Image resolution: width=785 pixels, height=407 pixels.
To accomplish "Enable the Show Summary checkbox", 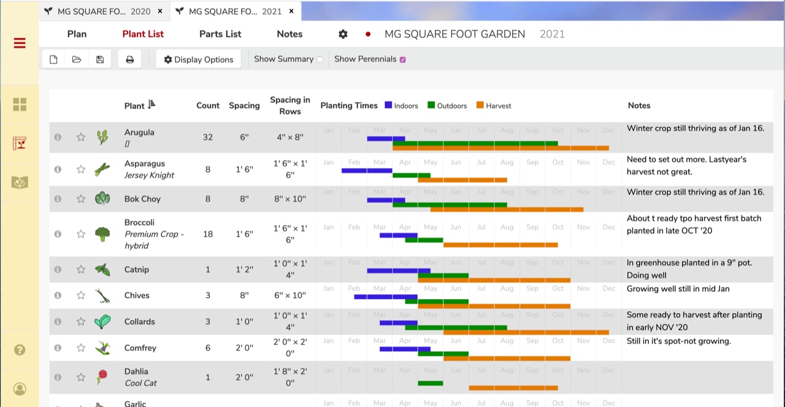I will (x=320, y=59).
